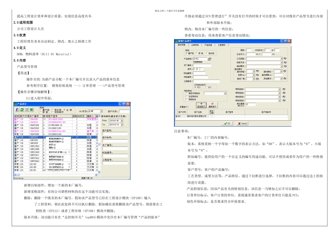This screenshot has width=336, height=237.
Task: Check the 绿色环保标志 checkbox
Action: click(187, 93)
